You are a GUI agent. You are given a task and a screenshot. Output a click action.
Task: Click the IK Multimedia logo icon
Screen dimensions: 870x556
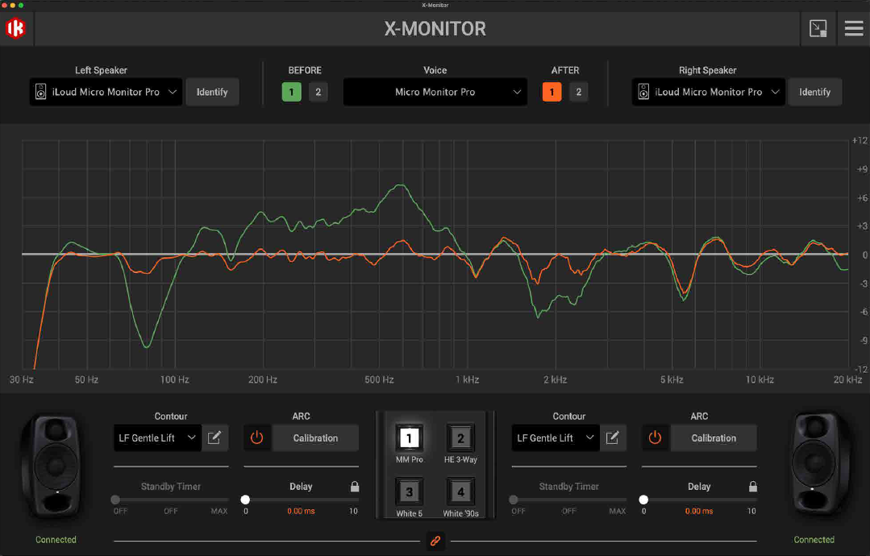(15, 27)
